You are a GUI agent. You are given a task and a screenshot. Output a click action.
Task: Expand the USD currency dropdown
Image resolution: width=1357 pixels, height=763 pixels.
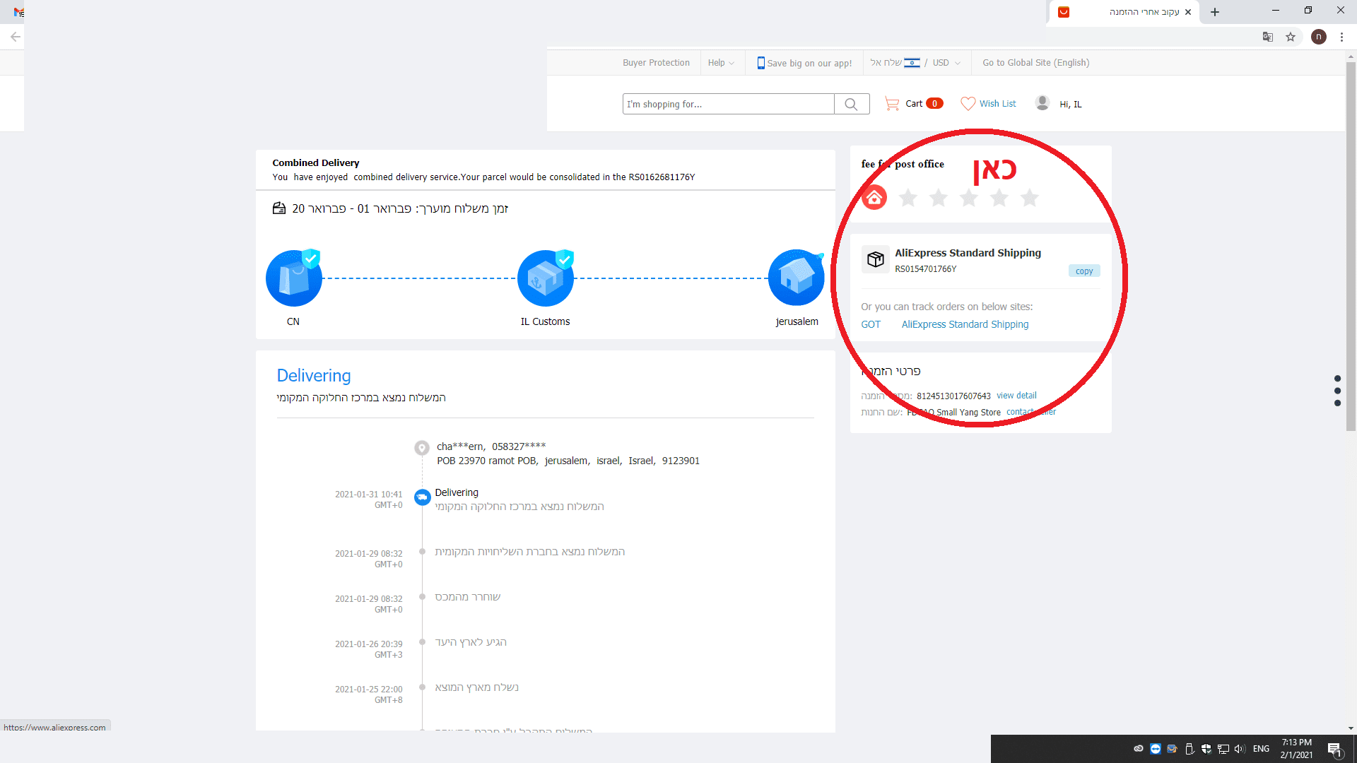946,63
